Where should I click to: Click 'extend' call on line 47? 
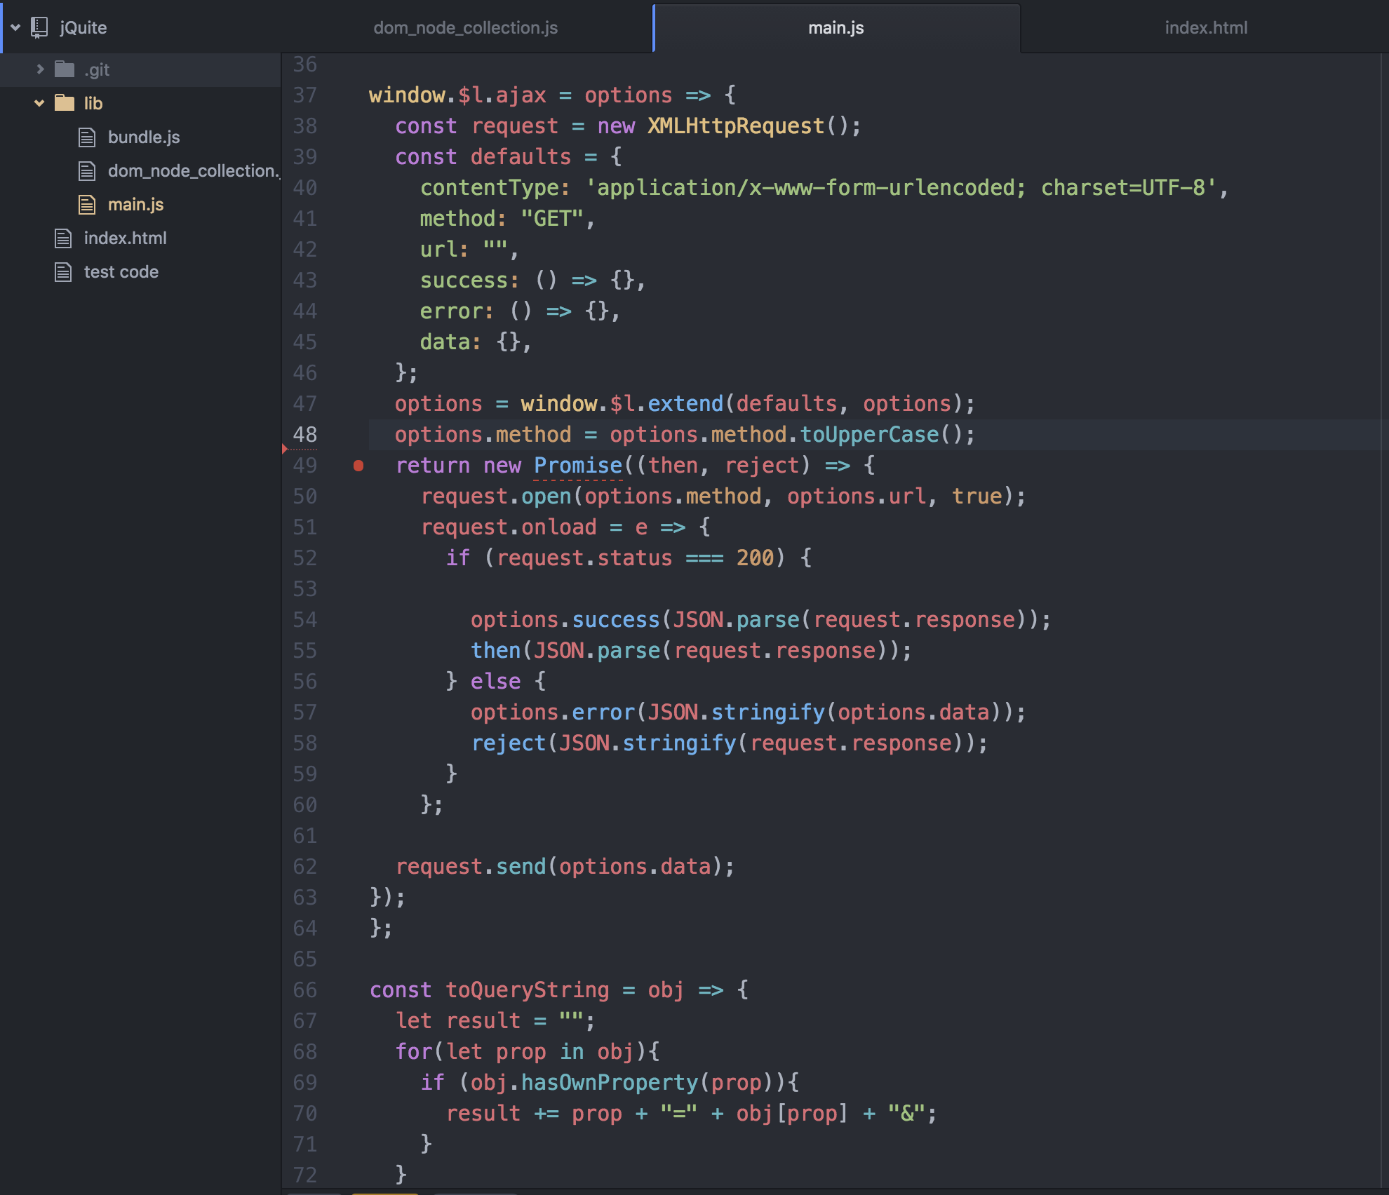tap(685, 404)
